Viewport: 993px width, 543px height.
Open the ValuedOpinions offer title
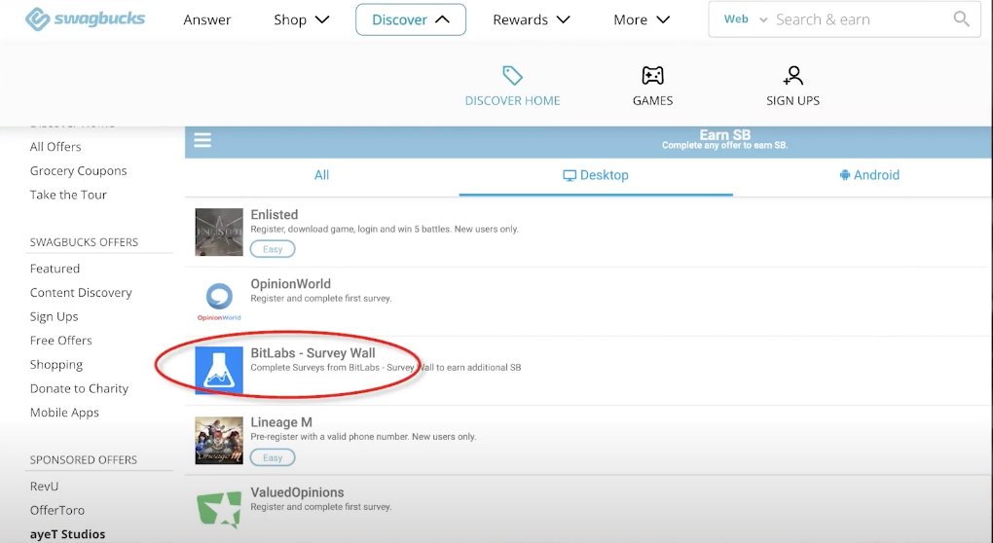297,492
